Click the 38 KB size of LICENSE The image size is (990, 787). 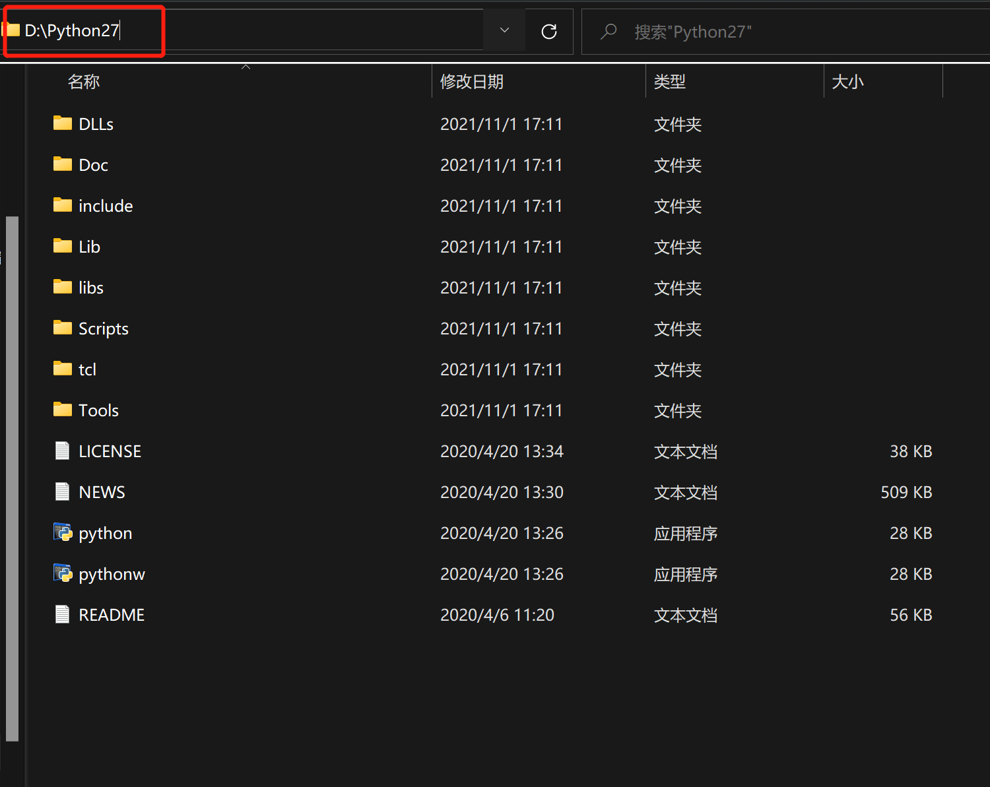tap(911, 451)
